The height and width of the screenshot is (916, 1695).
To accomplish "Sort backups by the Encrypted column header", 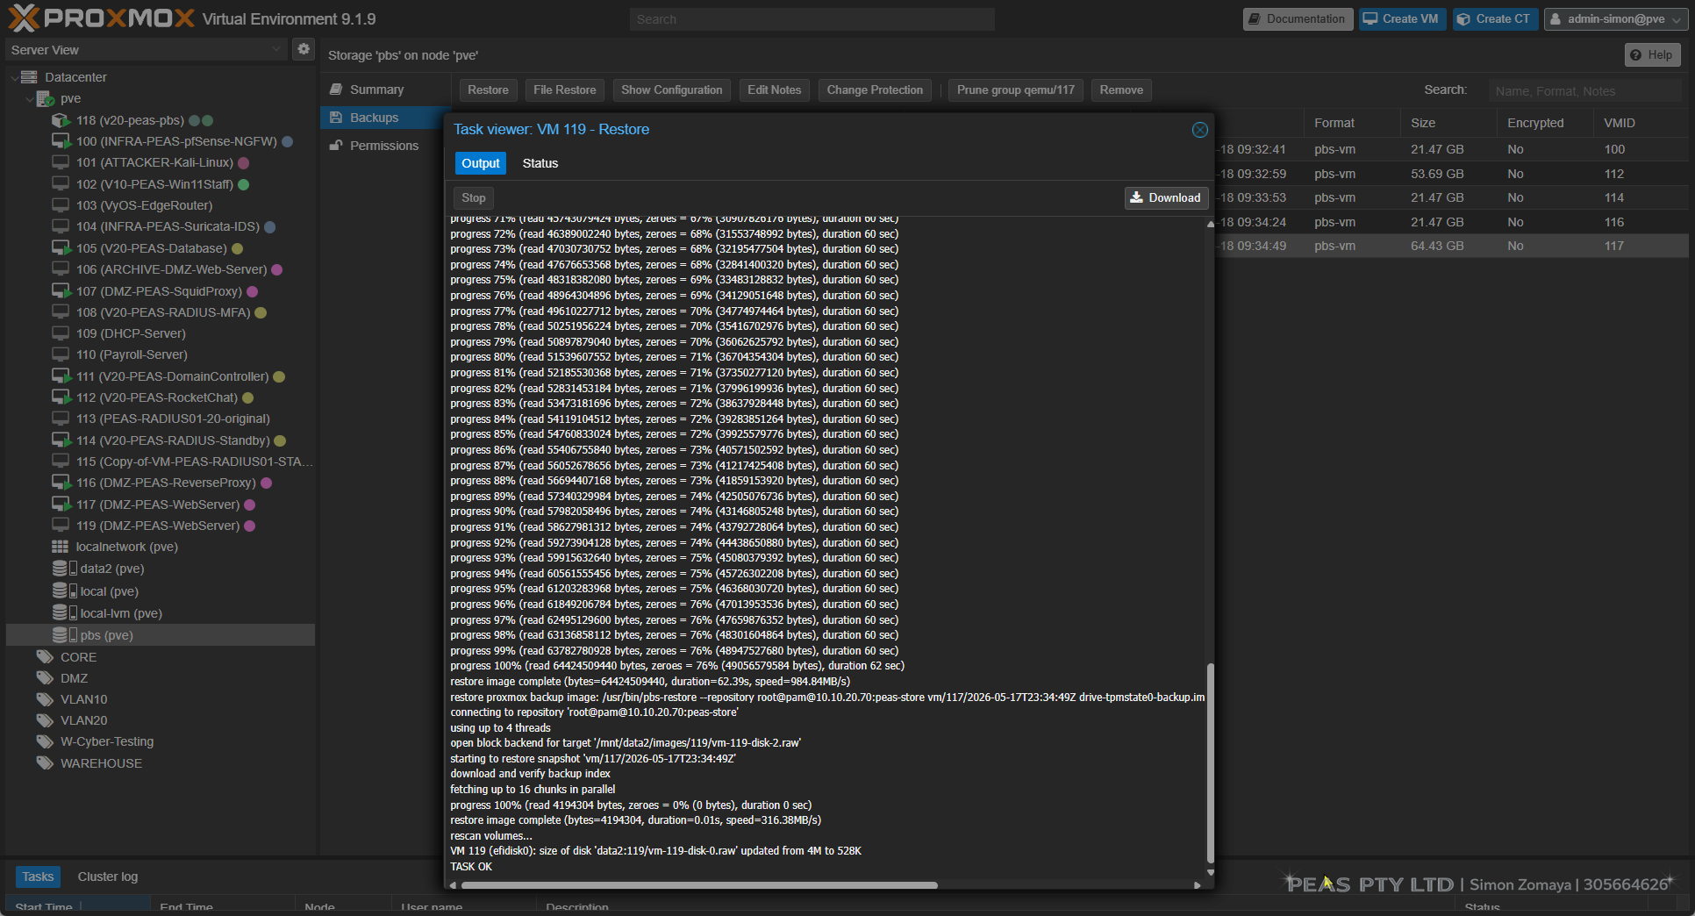I will click(x=1545, y=123).
